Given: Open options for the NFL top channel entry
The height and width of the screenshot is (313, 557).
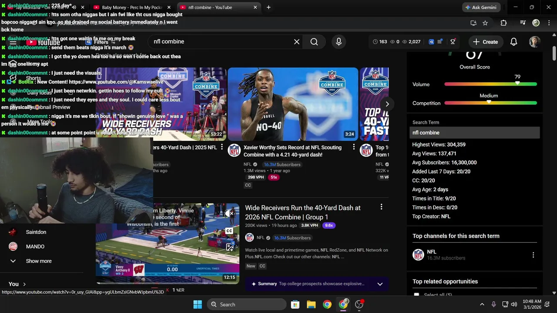Looking at the screenshot, I should (533, 255).
